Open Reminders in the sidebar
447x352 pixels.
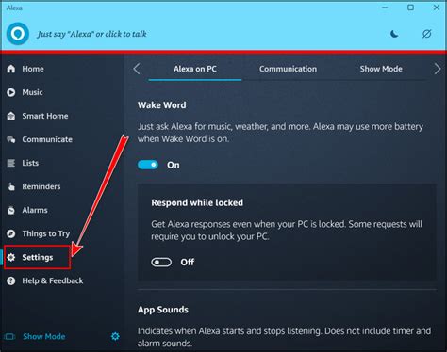(41, 186)
